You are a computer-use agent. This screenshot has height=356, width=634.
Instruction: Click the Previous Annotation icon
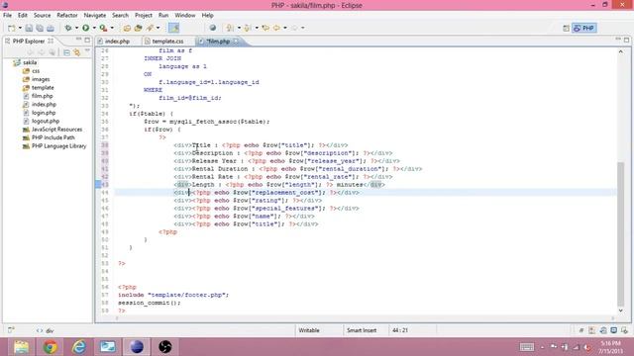pos(248,28)
